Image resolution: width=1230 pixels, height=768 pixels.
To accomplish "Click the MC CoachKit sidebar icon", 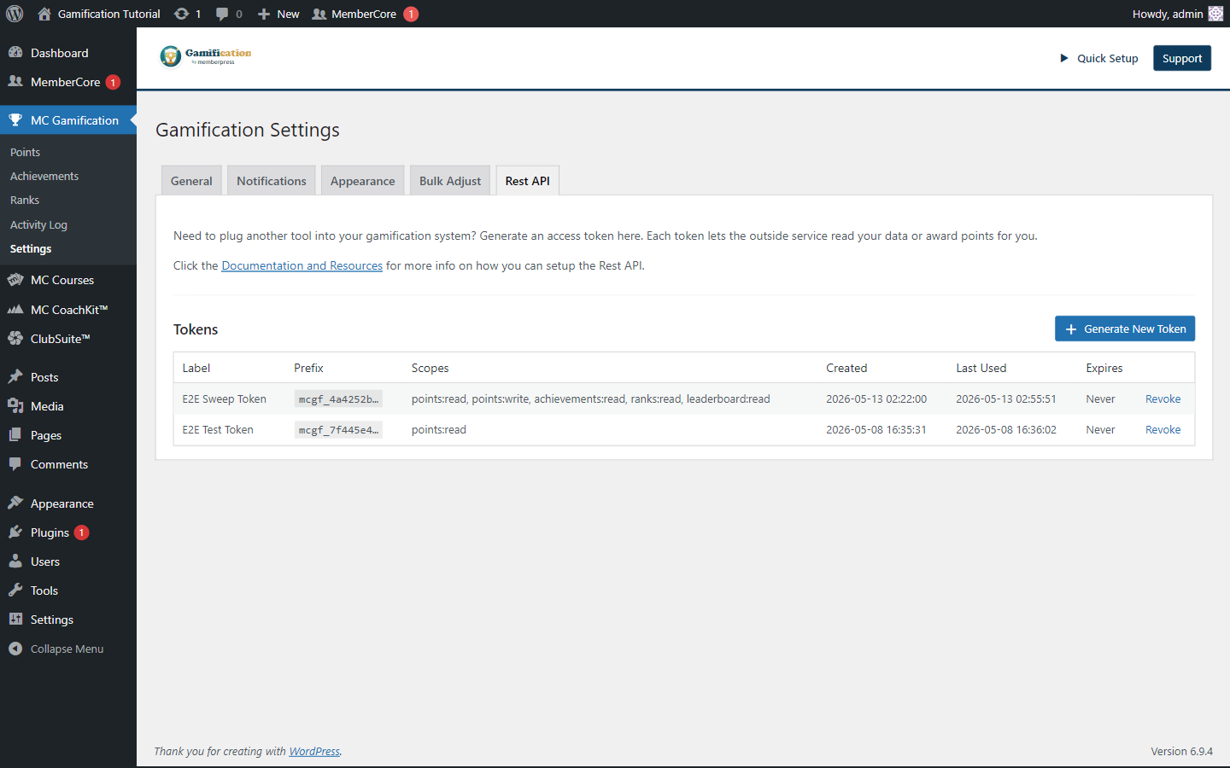I will tap(15, 309).
